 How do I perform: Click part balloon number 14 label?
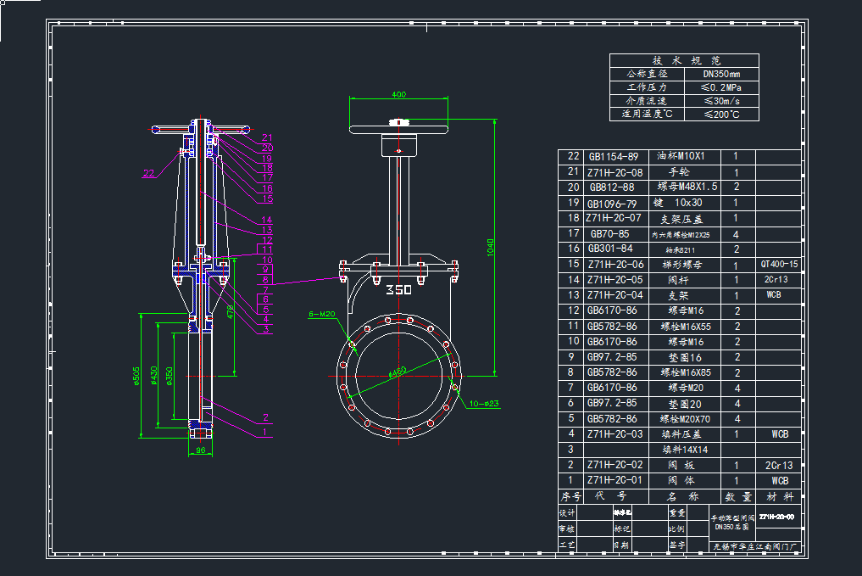point(266,221)
